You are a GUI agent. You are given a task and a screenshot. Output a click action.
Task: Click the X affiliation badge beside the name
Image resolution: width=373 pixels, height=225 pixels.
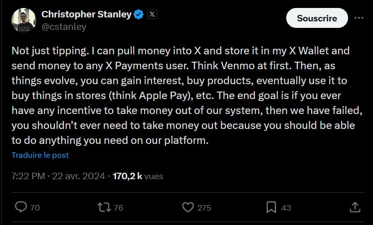coord(152,15)
